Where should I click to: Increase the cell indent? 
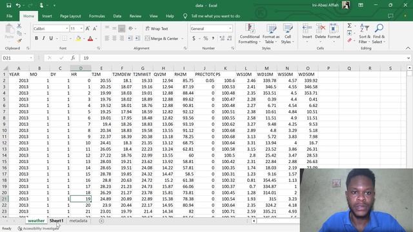[x=137, y=39]
